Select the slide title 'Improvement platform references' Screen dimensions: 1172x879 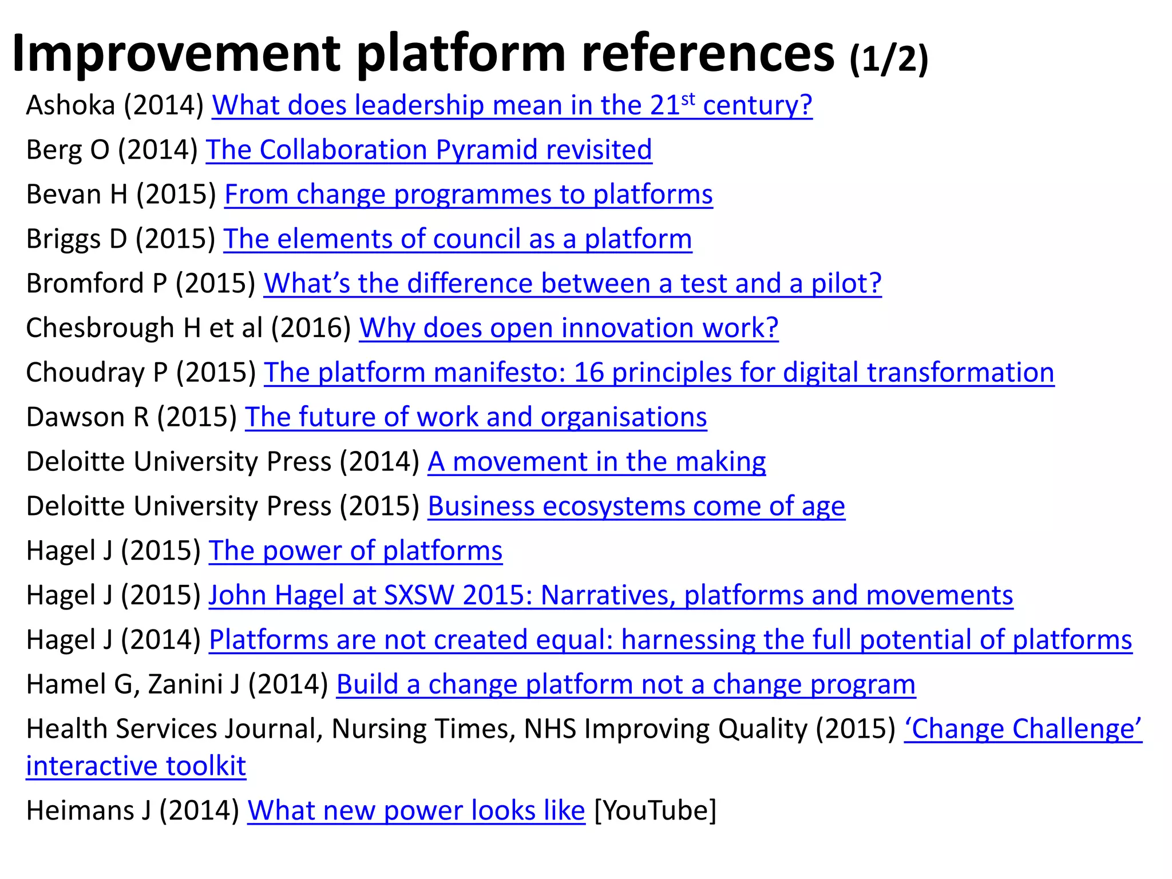[423, 54]
